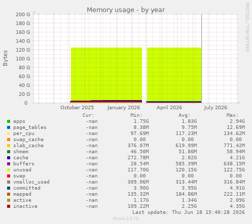Click the committed min value 3.90G
The width and height of the screenshot is (252, 224).
coord(141,188)
